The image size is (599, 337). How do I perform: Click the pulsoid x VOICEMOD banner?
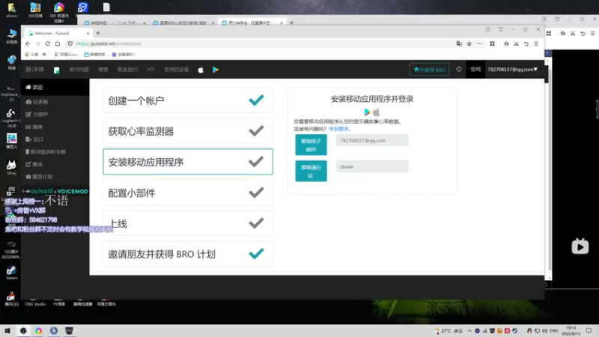(55, 191)
